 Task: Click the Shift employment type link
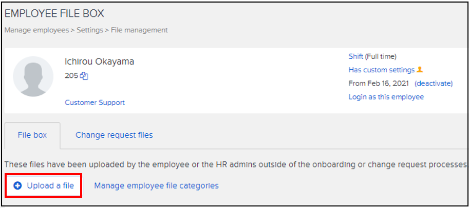[355, 56]
